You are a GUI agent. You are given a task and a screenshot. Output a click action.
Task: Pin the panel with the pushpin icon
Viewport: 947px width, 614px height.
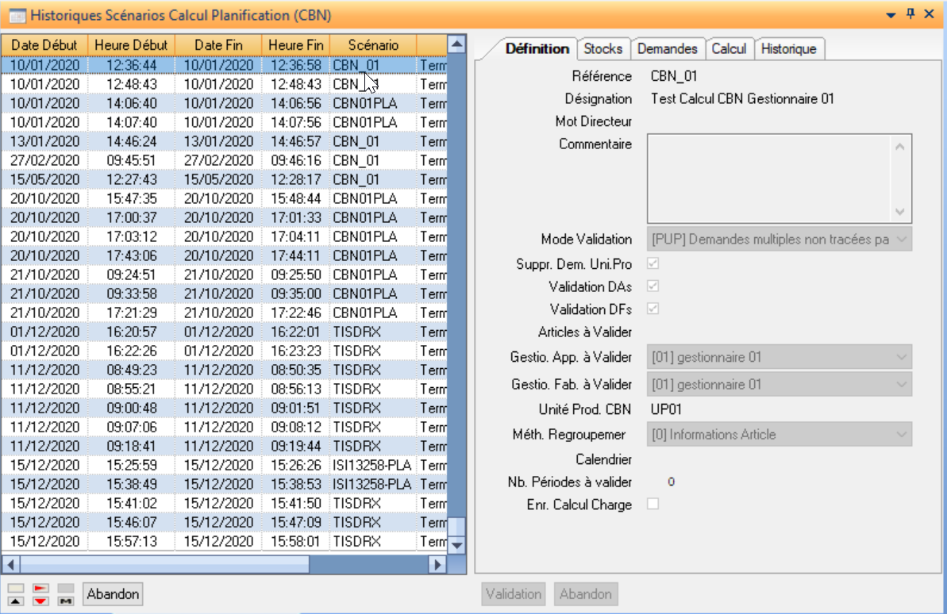click(911, 14)
